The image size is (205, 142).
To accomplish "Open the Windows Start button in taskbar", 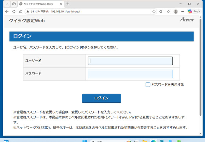I will point(84,141).
